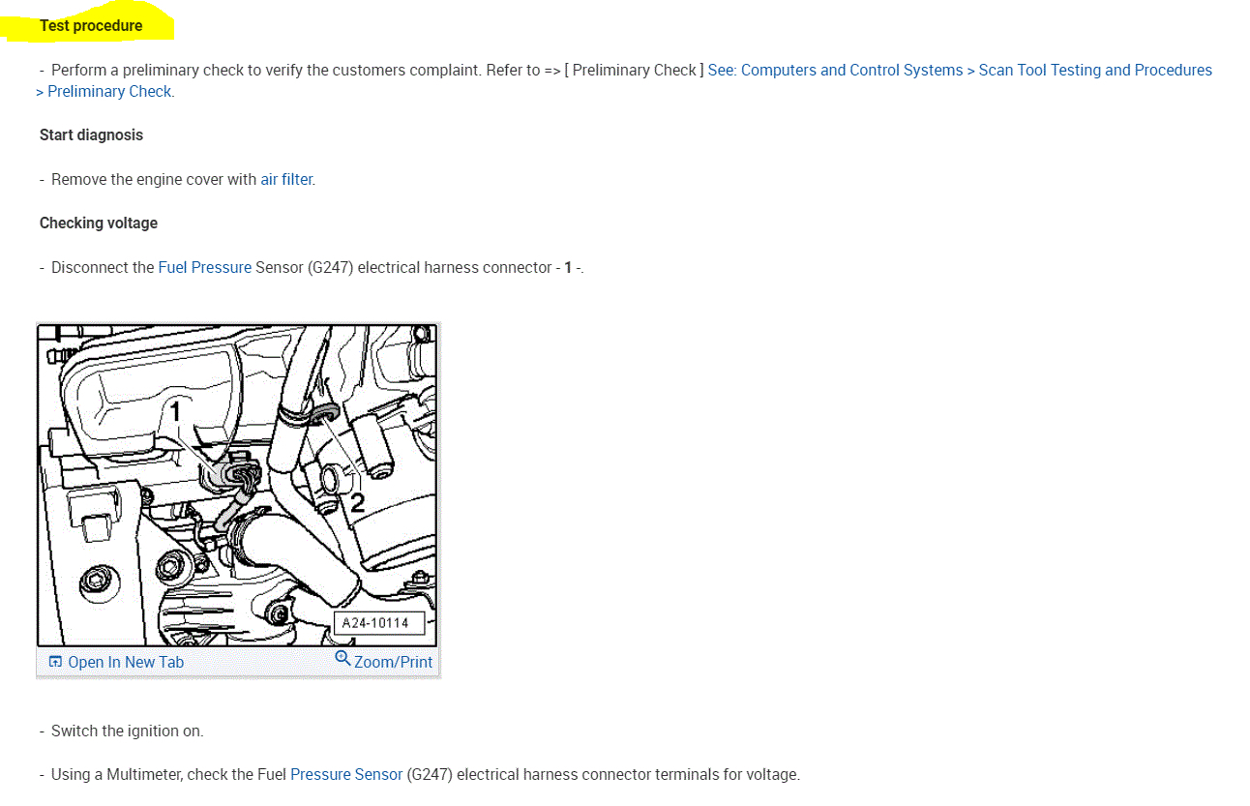Select the Start diagnosis heading
Viewport: 1250px width, 806px height.
[x=91, y=134]
